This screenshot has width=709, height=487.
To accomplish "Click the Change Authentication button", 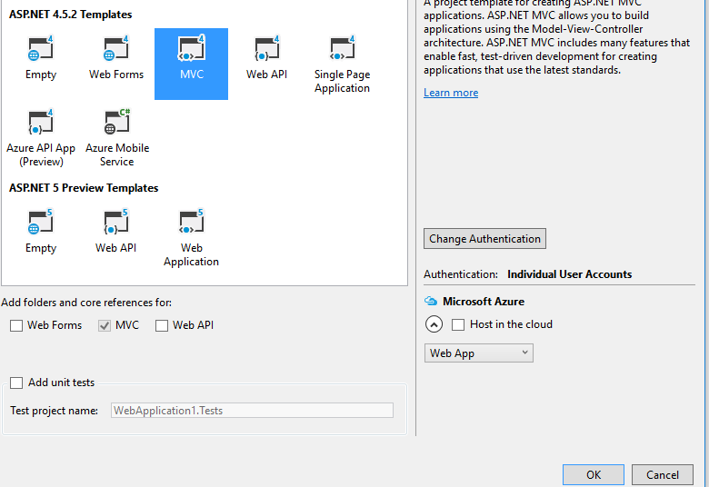I will (x=484, y=239).
